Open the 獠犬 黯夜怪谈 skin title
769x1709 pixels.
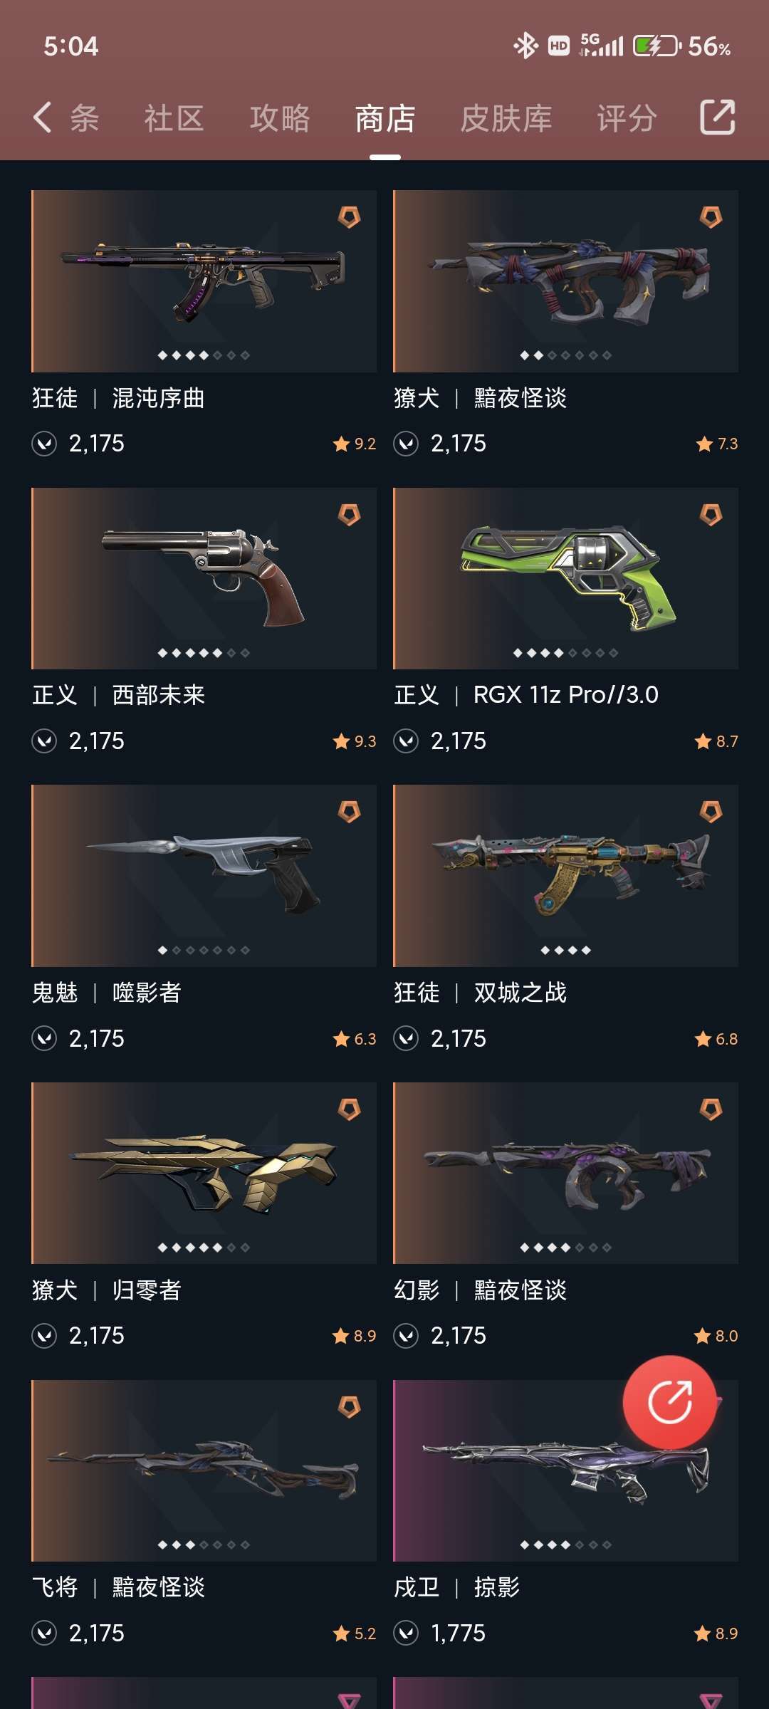point(481,398)
